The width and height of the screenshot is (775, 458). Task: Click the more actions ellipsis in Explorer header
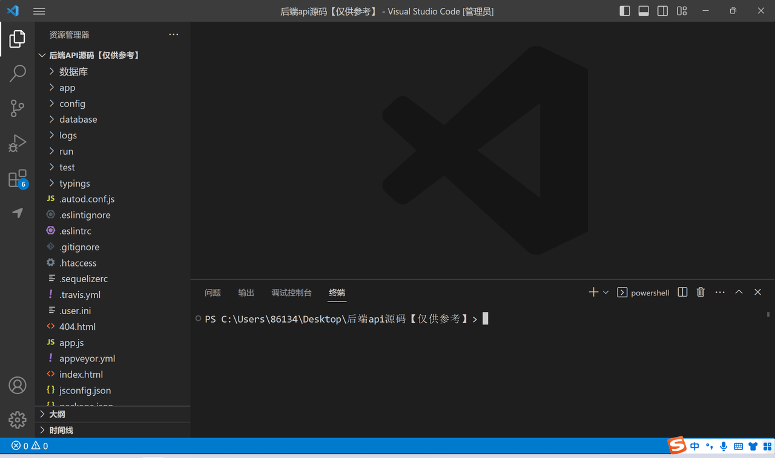(x=174, y=34)
